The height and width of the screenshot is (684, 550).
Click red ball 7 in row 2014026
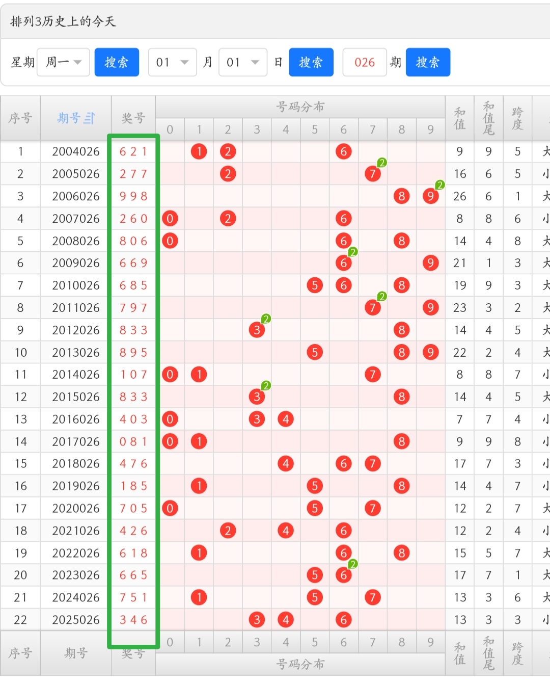[373, 375]
